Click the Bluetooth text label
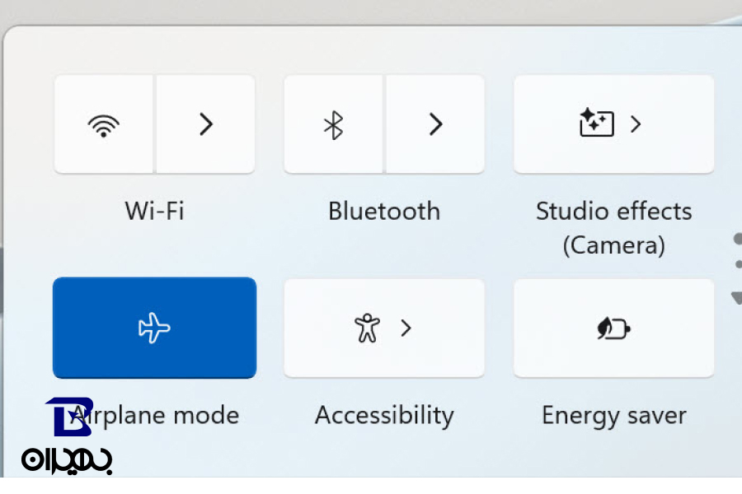The image size is (742, 494). [384, 211]
